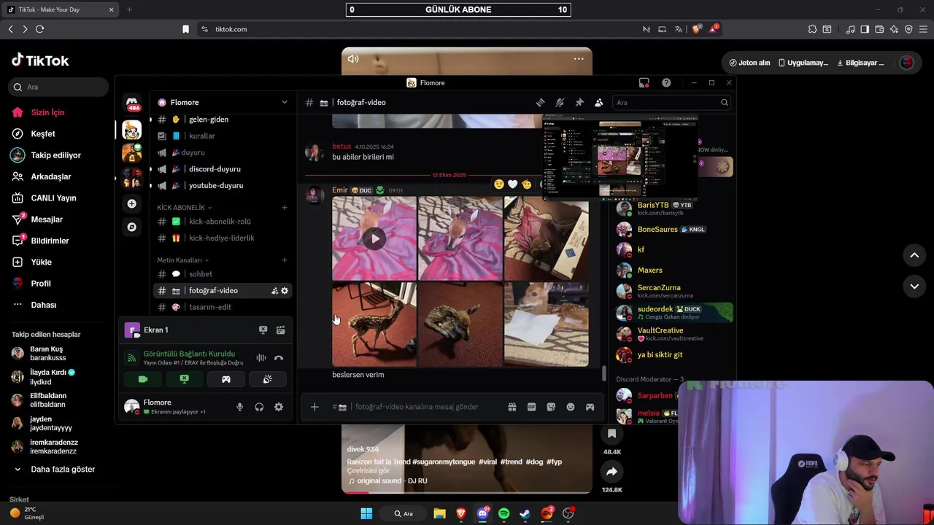Focus the Discord channel search field

671,103
